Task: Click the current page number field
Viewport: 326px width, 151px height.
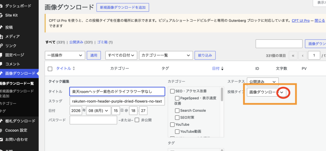Action: point(314,55)
